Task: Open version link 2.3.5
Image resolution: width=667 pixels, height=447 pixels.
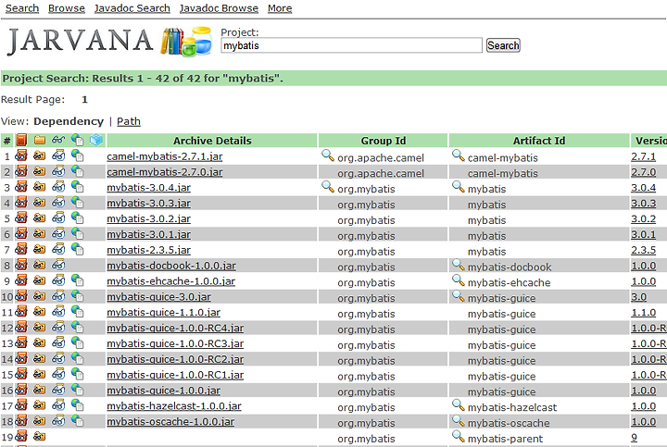Action: click(643, 250)
